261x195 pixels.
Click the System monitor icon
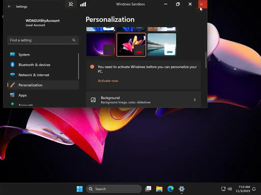click(x=12, y=54)
